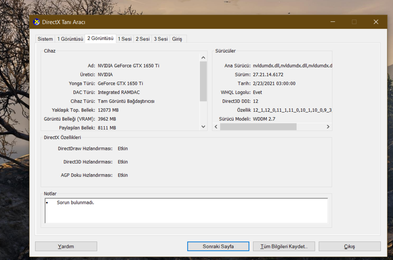Image resolution: width=393 pixels, height=260 pixels.
Task: Click the Özellik value '12_1,12_0,11_1'
Action: point(292,110)
